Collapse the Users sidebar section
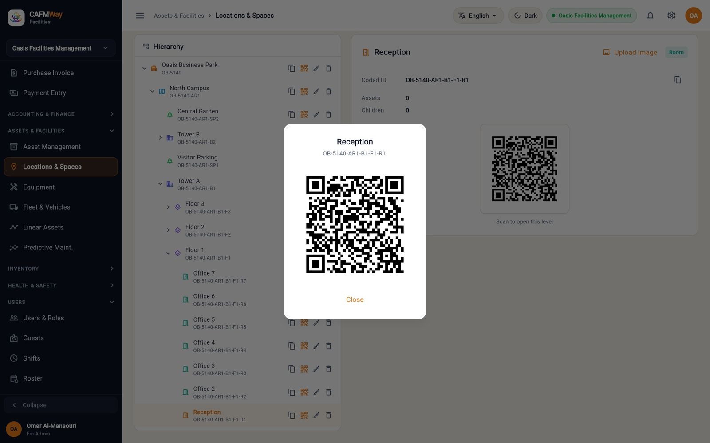The image size is (710, 443). (61, 302)
